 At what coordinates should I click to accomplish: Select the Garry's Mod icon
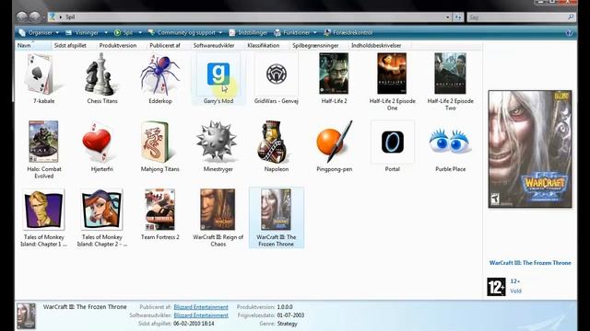tap(218, 74)
